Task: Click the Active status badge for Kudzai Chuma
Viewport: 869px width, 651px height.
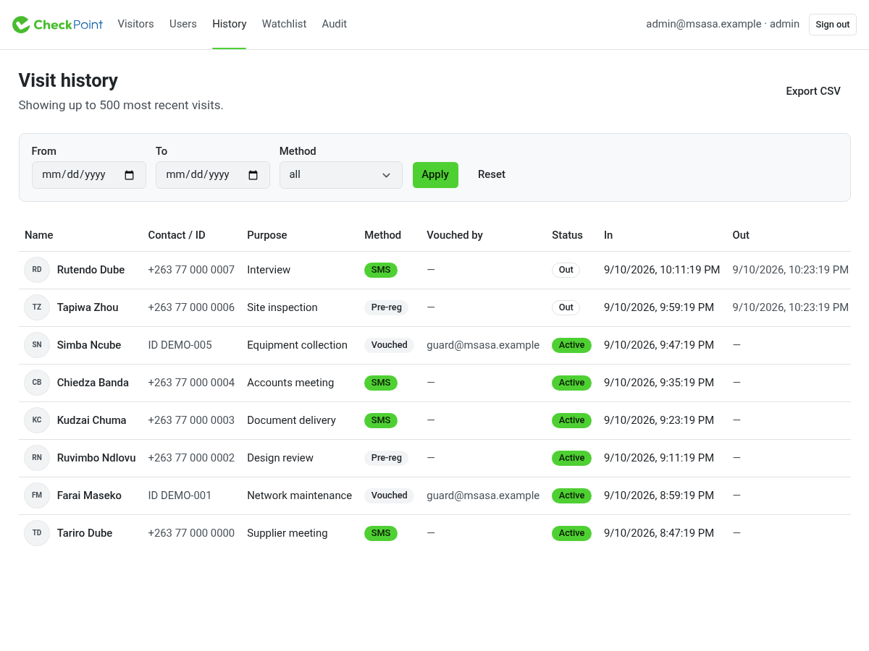Action: point(571,420)
